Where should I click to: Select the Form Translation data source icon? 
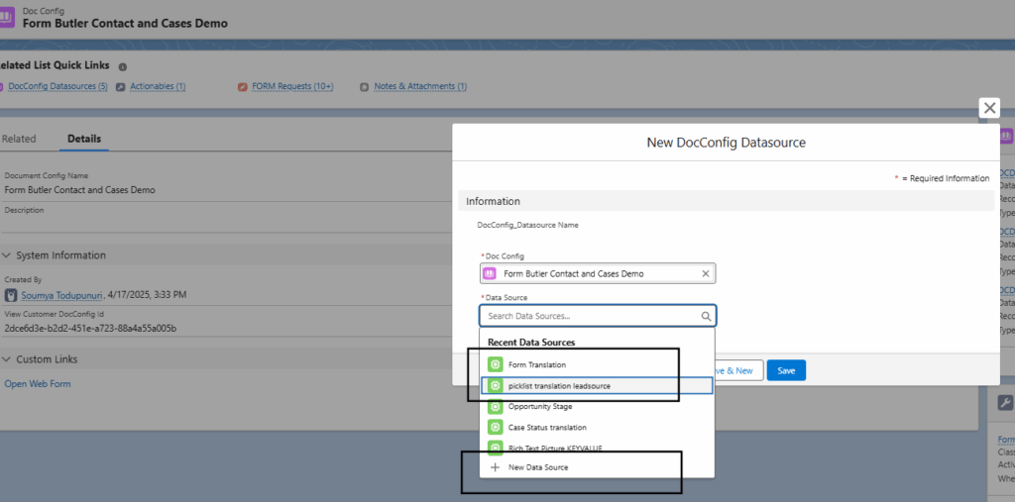[496, 364]
